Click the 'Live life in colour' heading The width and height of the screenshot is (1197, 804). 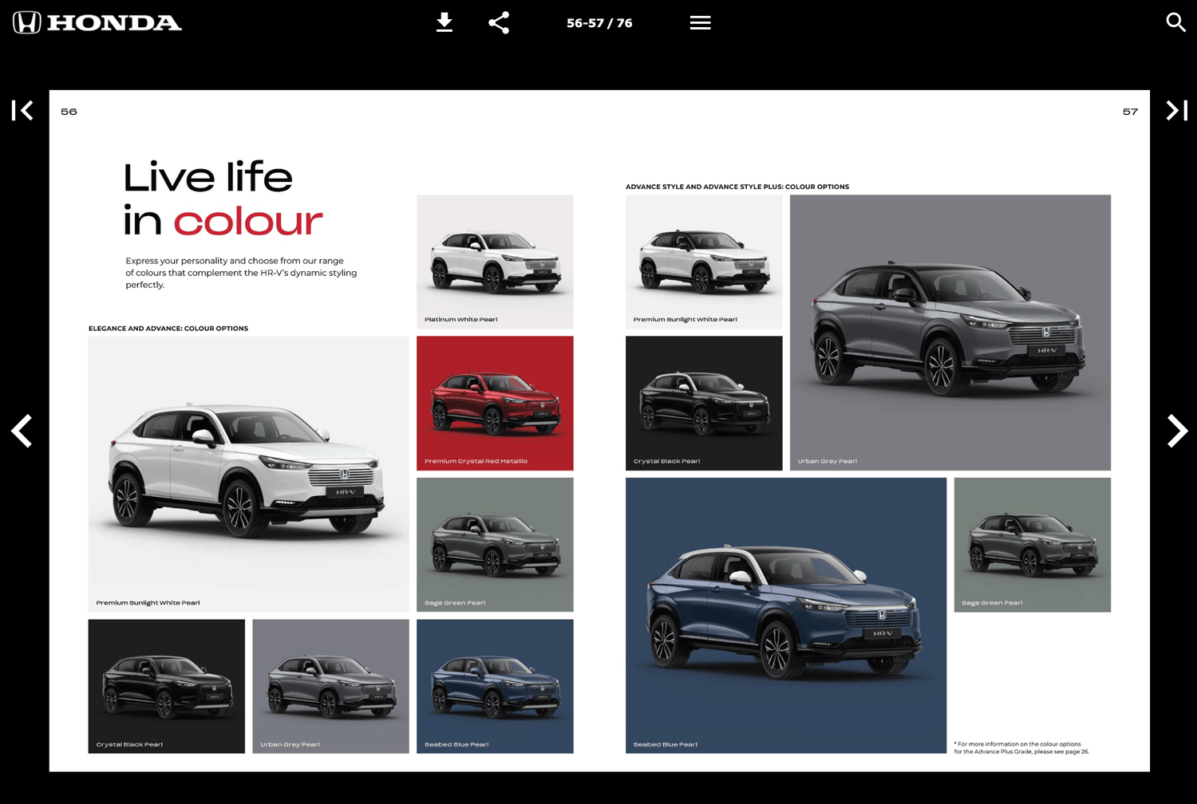coord(223,199)
